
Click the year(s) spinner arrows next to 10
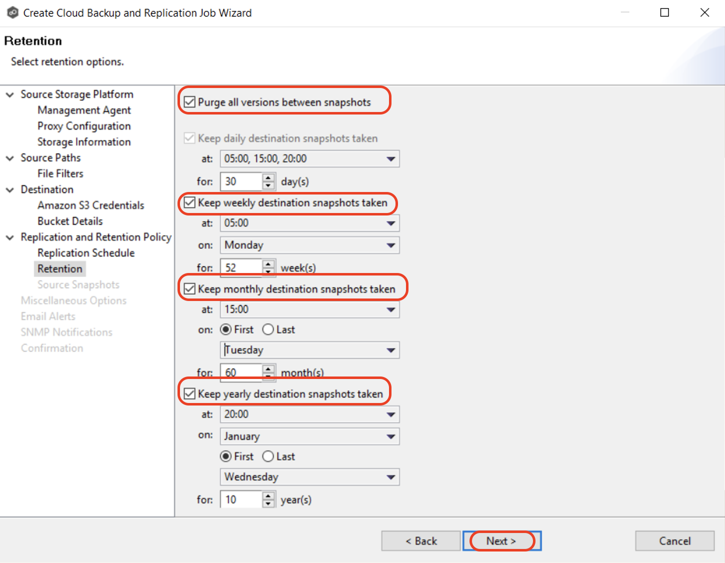268,499
